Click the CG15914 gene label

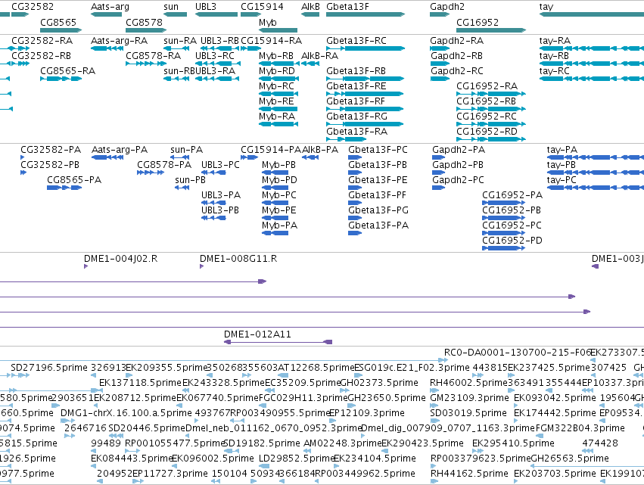[x=262, y=7]
